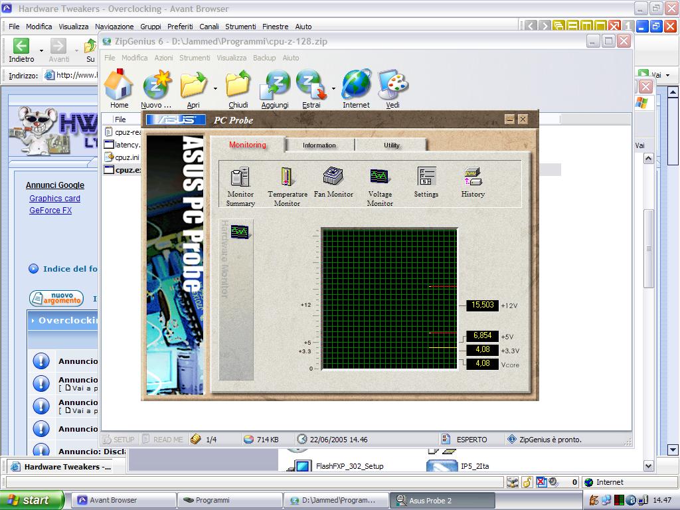Open the GeForce FX link

click(x=50, y=211)
